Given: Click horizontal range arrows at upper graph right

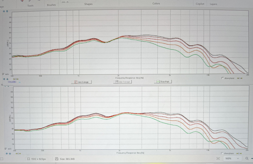Looking at the screenshot, I should tap(240, 78).
